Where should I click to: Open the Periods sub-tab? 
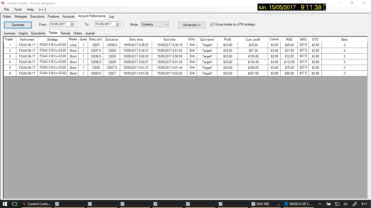[x=65, y=33]
